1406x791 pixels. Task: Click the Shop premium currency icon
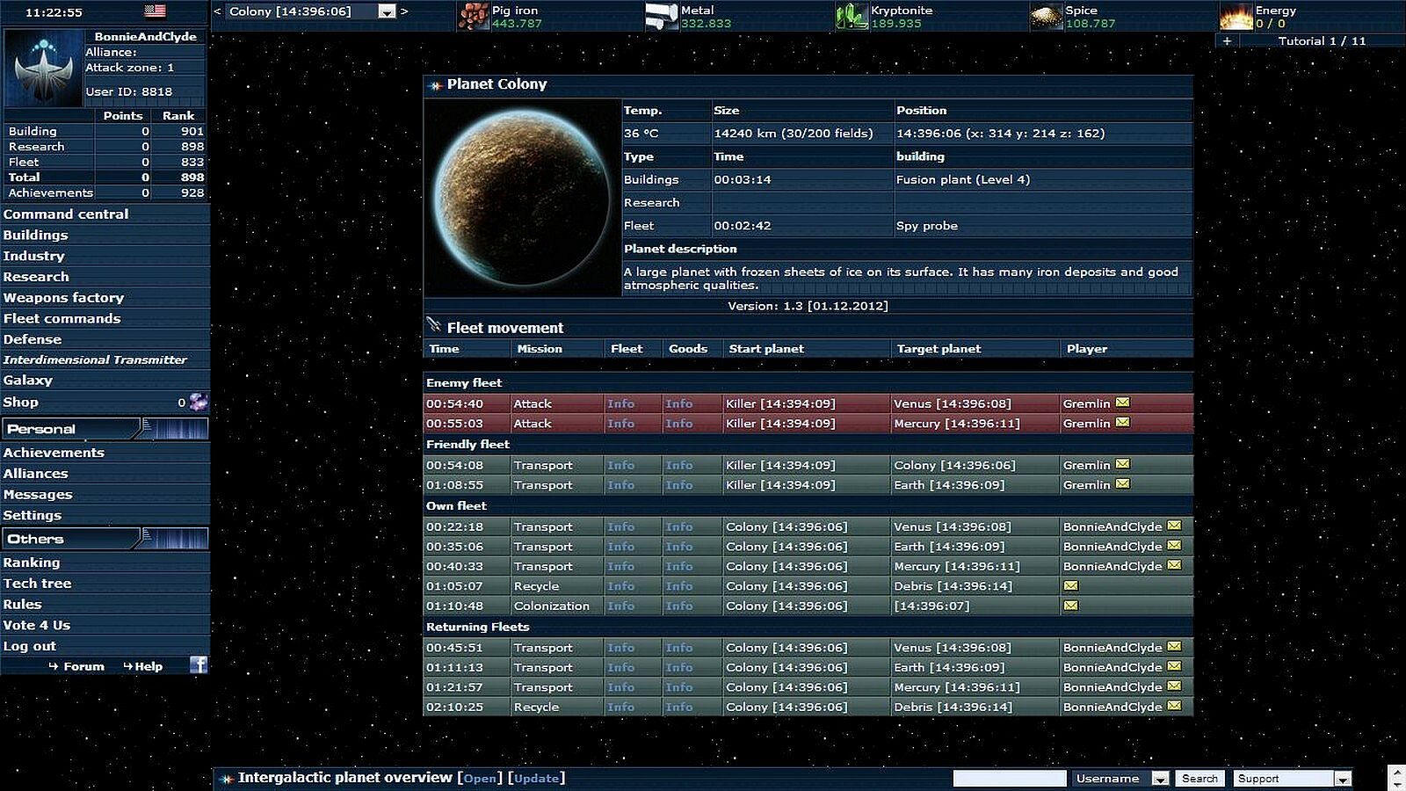pyautogui.click(x=199, y=403)
